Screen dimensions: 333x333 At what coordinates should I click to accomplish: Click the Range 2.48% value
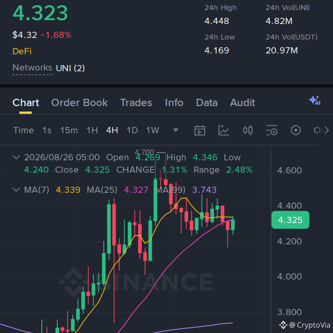point(239,170)
